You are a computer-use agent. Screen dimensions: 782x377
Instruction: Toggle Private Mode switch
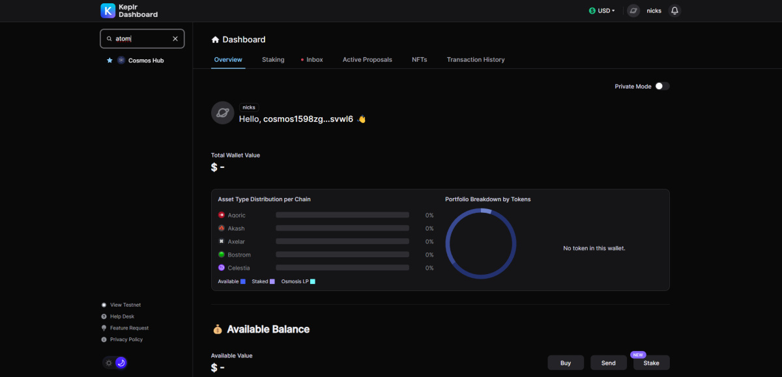(x=662, y=86)
